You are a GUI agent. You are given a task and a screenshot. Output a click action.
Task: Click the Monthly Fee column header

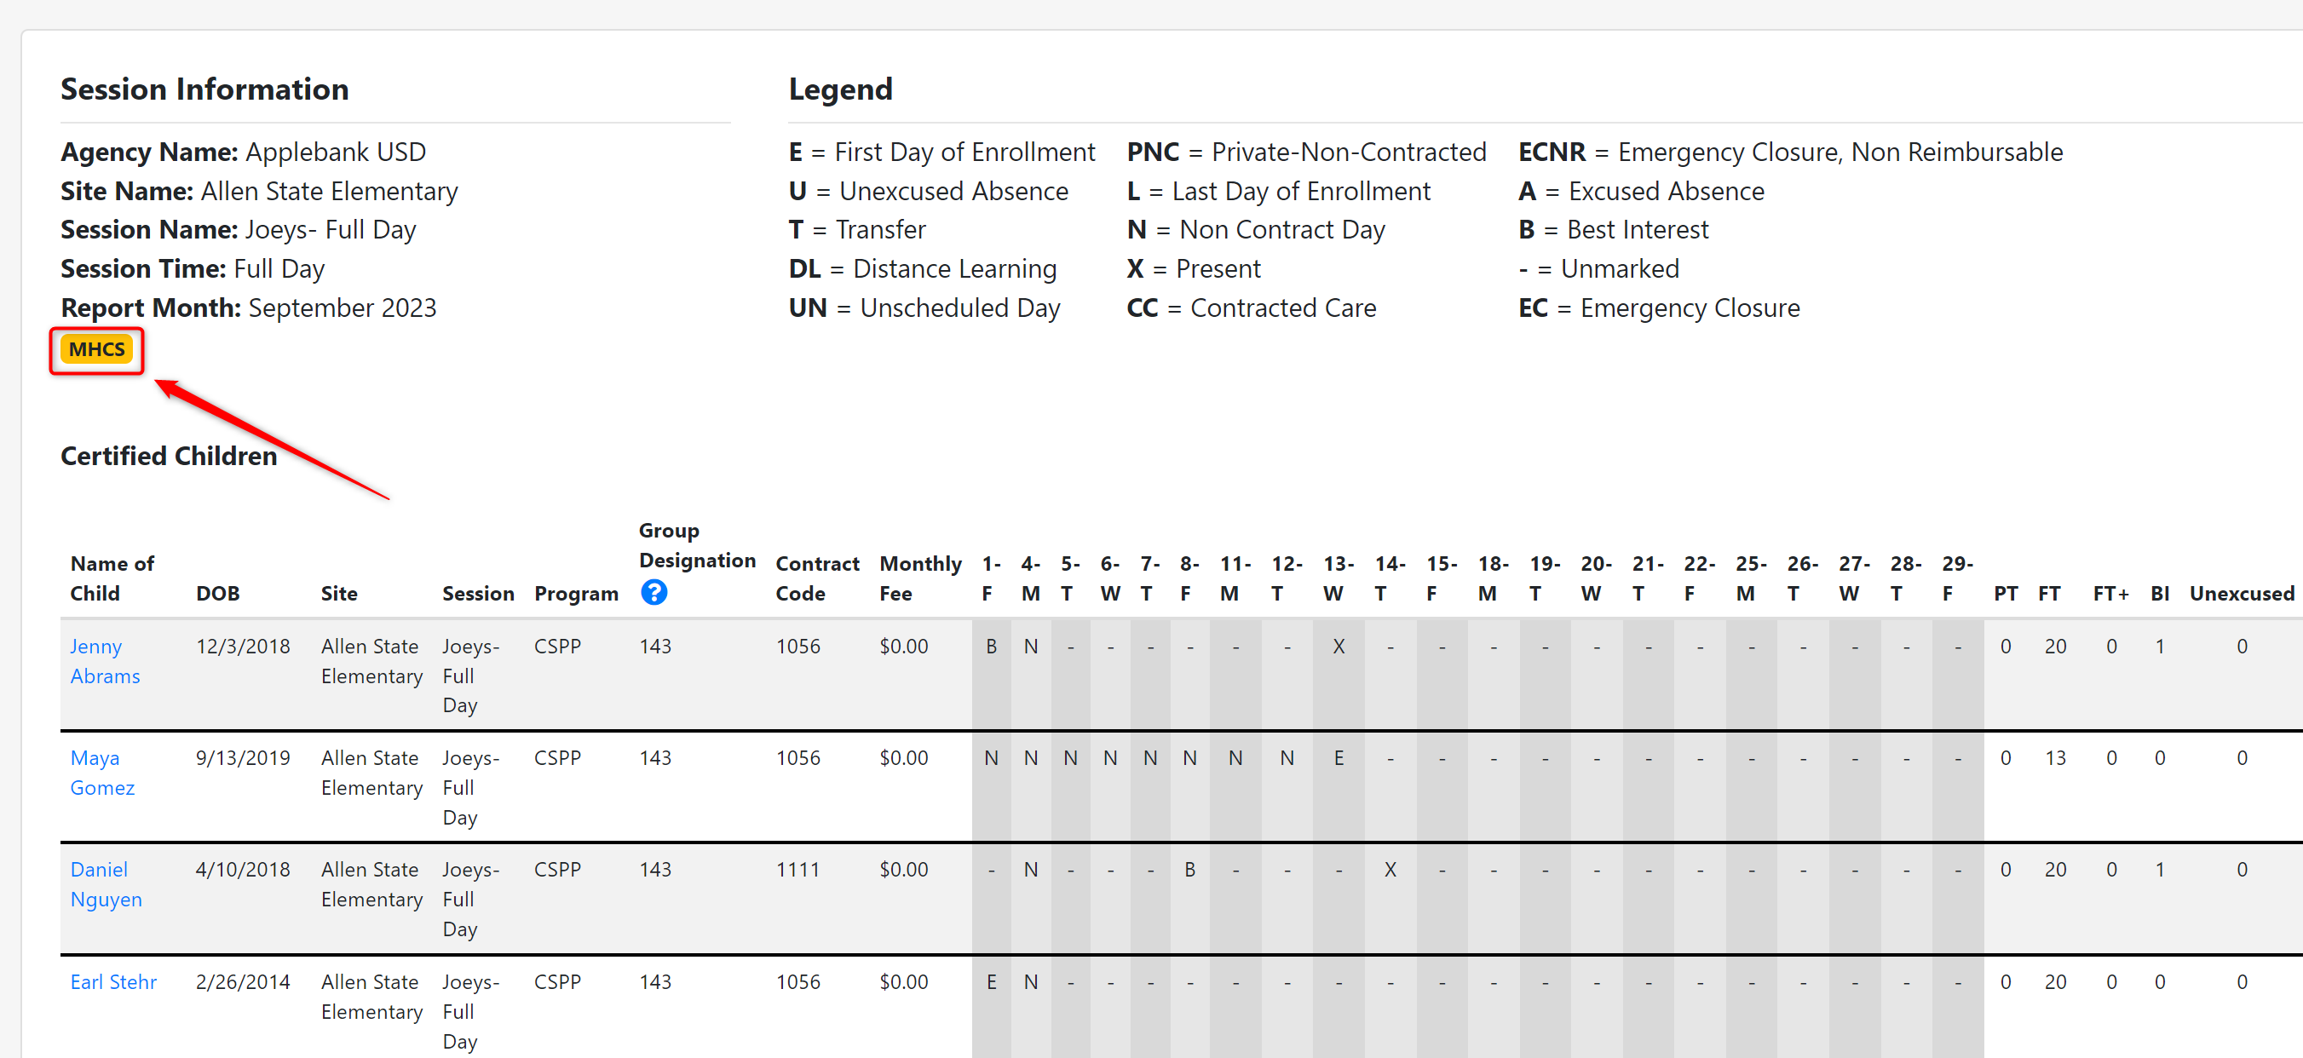click(919, 578)
